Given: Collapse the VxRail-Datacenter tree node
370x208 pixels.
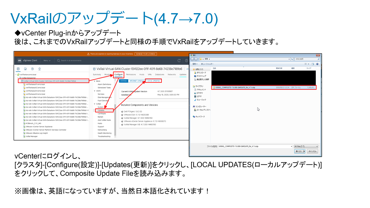Looking at the screenshot, I should tap(18, 78).
